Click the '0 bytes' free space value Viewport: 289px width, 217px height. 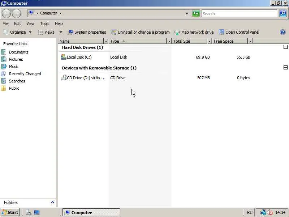(243, 78)
